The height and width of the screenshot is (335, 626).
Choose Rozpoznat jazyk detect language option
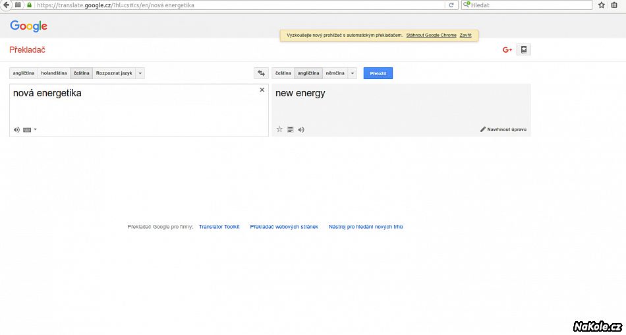[x=114, y=73]
